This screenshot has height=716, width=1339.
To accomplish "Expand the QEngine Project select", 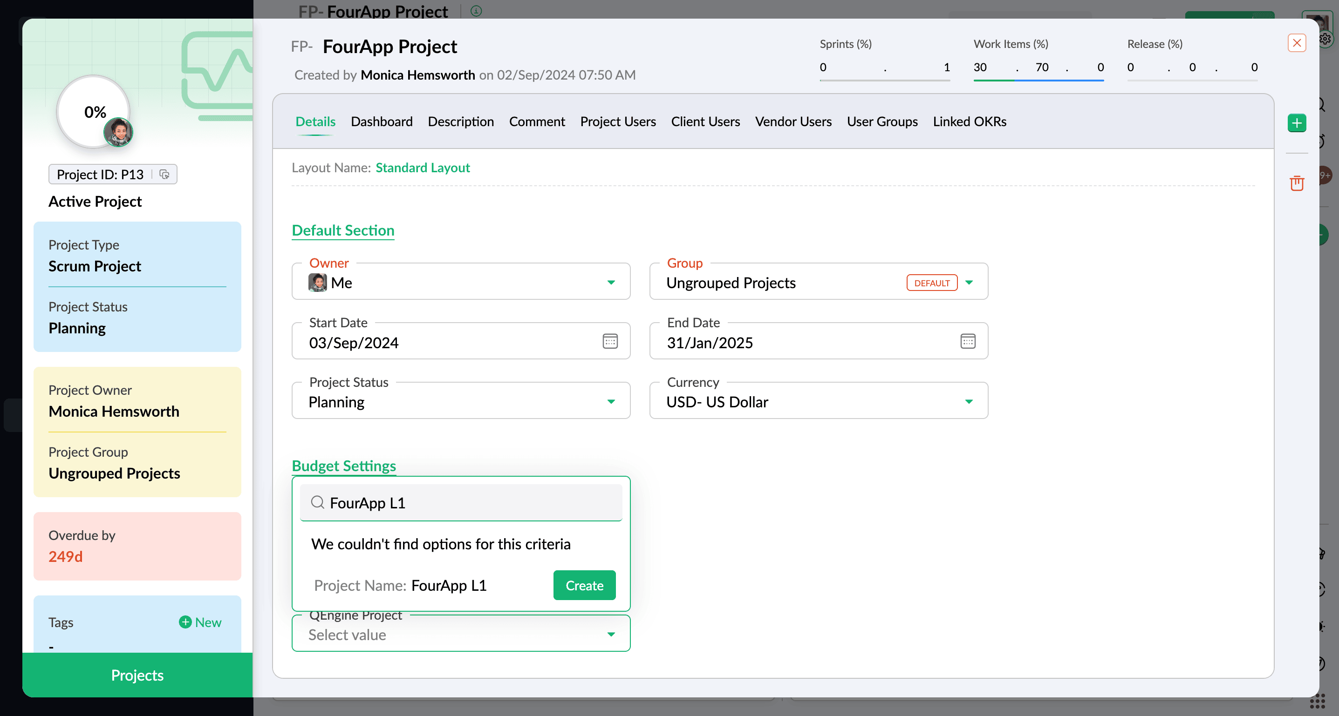I will pyautogui.click(x=611, y=634).
